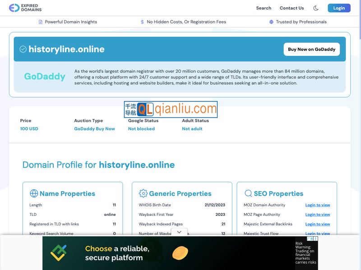Screen dimensions: 361x270
Task: Click Buy Now on GoDaddy button
Action: point(311,49)
